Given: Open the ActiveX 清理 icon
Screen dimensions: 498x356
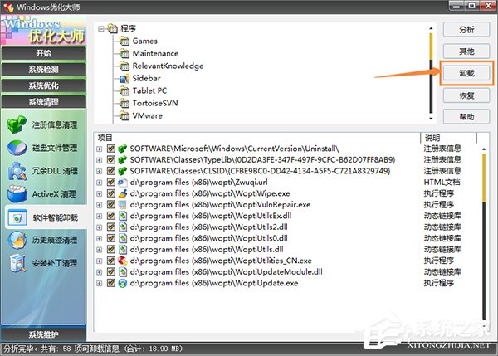Looking at the screenshot, I should pos(17,193).
